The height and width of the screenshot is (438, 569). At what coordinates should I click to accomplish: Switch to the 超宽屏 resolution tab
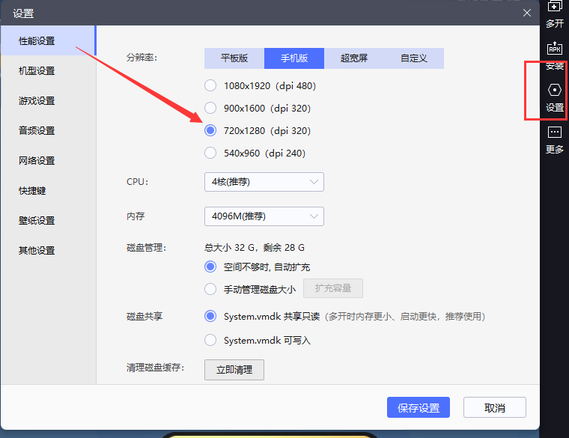353,58
